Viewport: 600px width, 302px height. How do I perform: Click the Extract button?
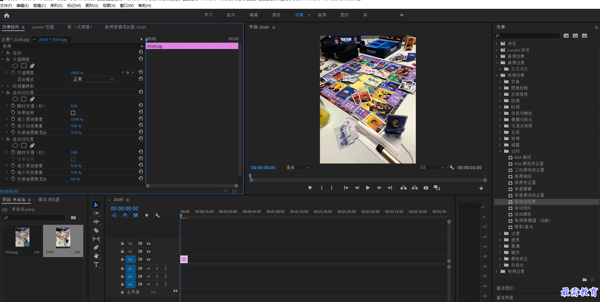(415, 188)
